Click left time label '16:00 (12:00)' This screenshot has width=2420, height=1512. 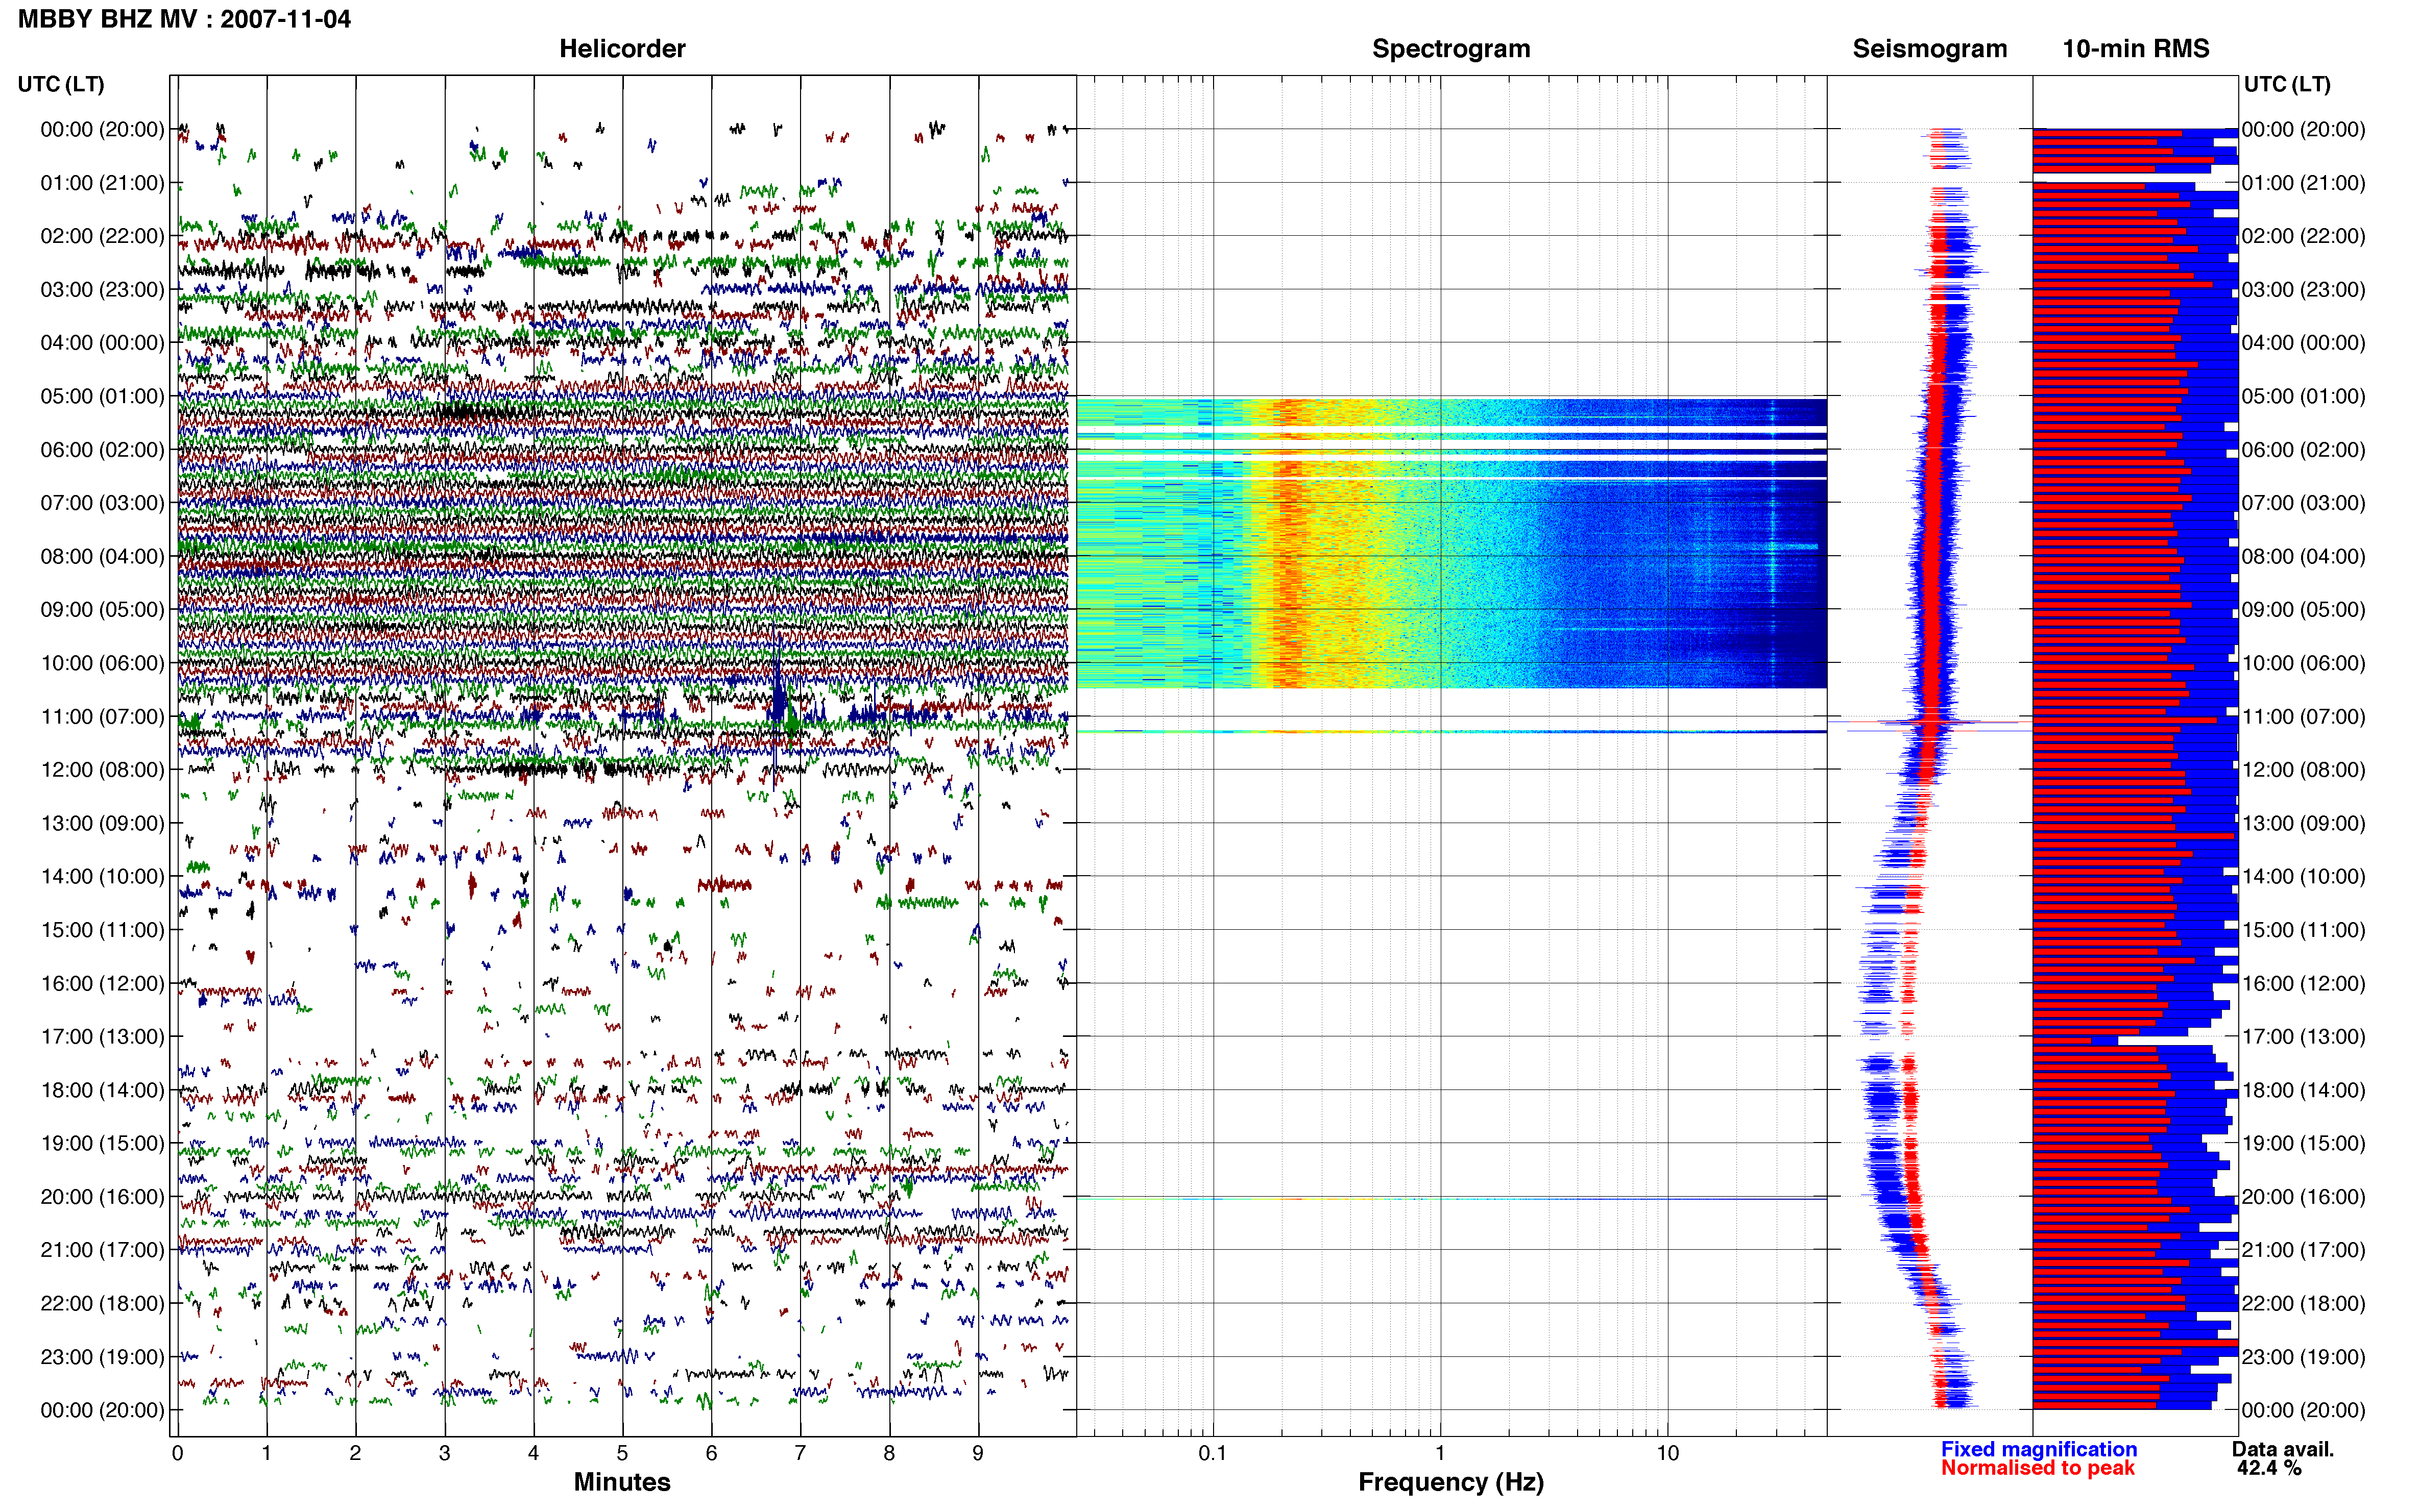(102, 984)
